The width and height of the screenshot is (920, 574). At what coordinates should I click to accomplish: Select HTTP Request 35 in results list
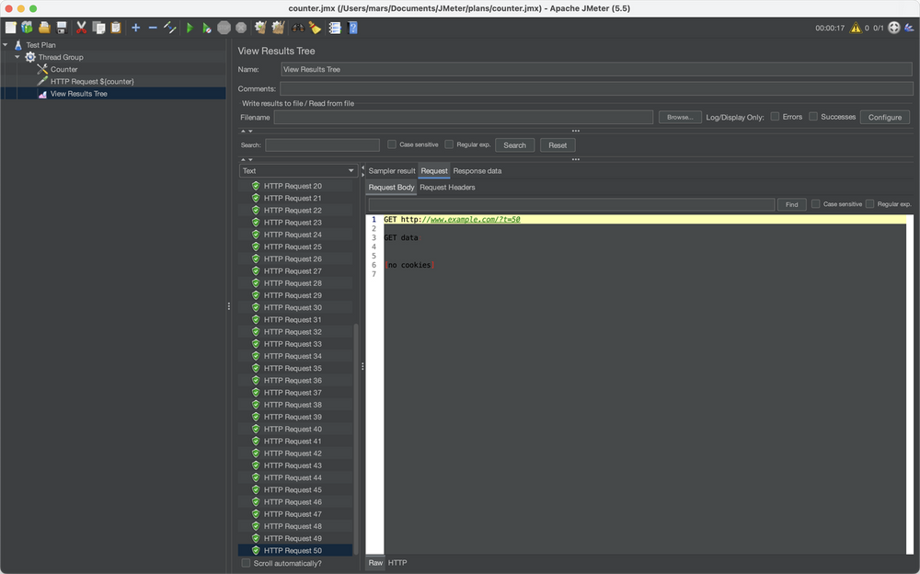[293, 368]
